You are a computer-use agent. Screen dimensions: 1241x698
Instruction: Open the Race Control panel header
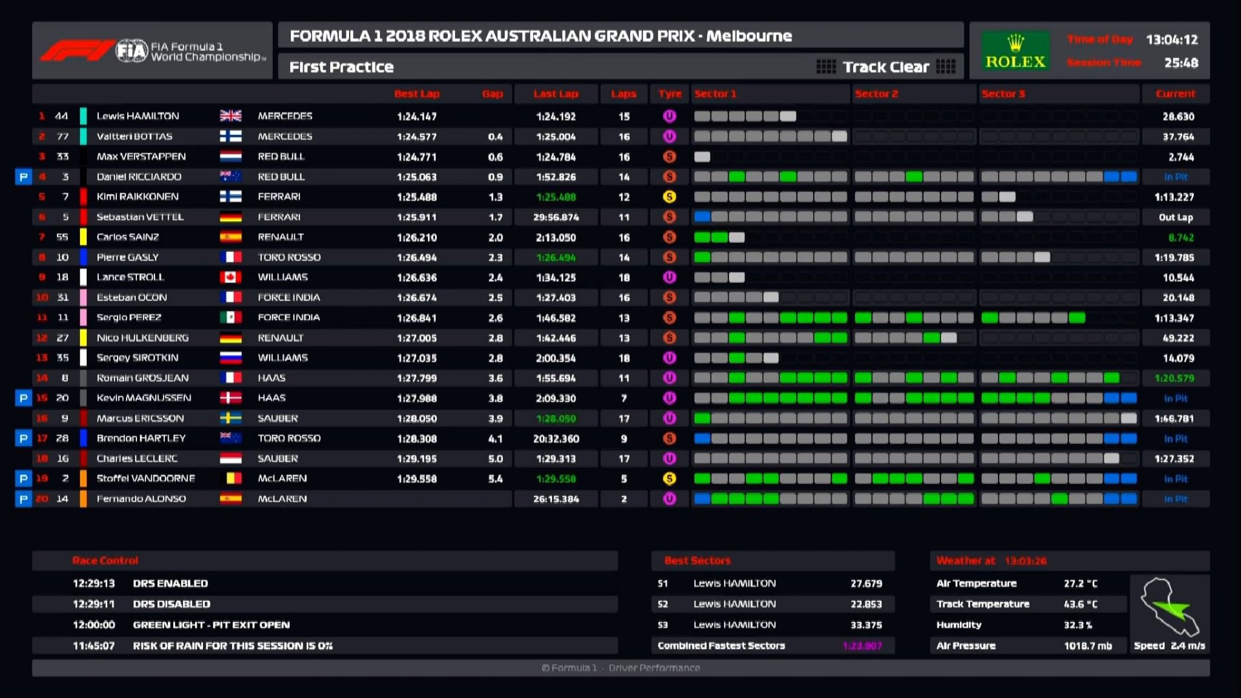coord(105,560)
